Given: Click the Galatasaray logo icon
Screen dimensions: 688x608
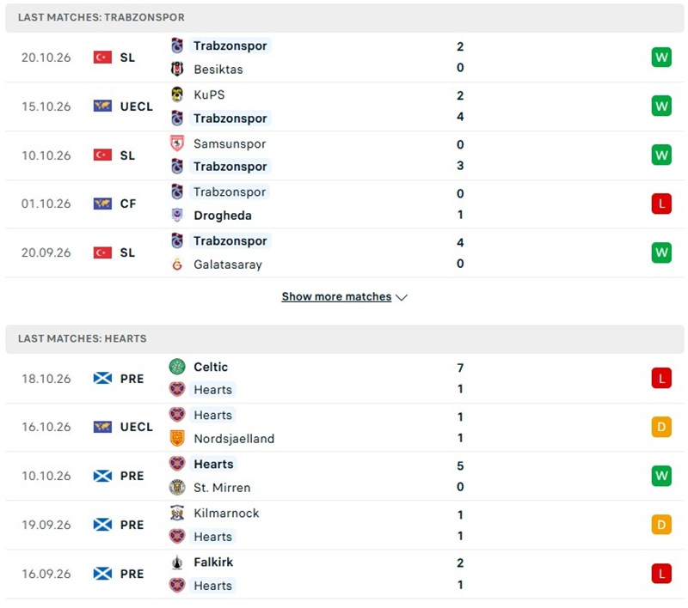Looking at the screenshot, I should pos(177,264).
